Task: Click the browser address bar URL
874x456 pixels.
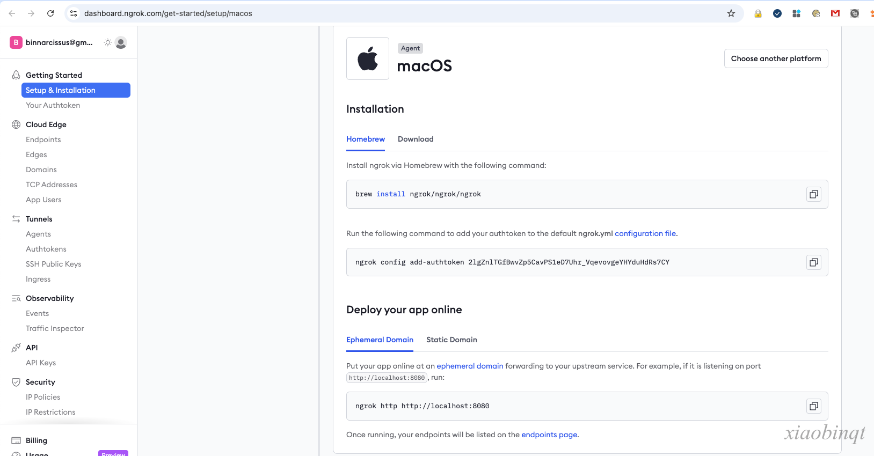Action: coord(168,13)
